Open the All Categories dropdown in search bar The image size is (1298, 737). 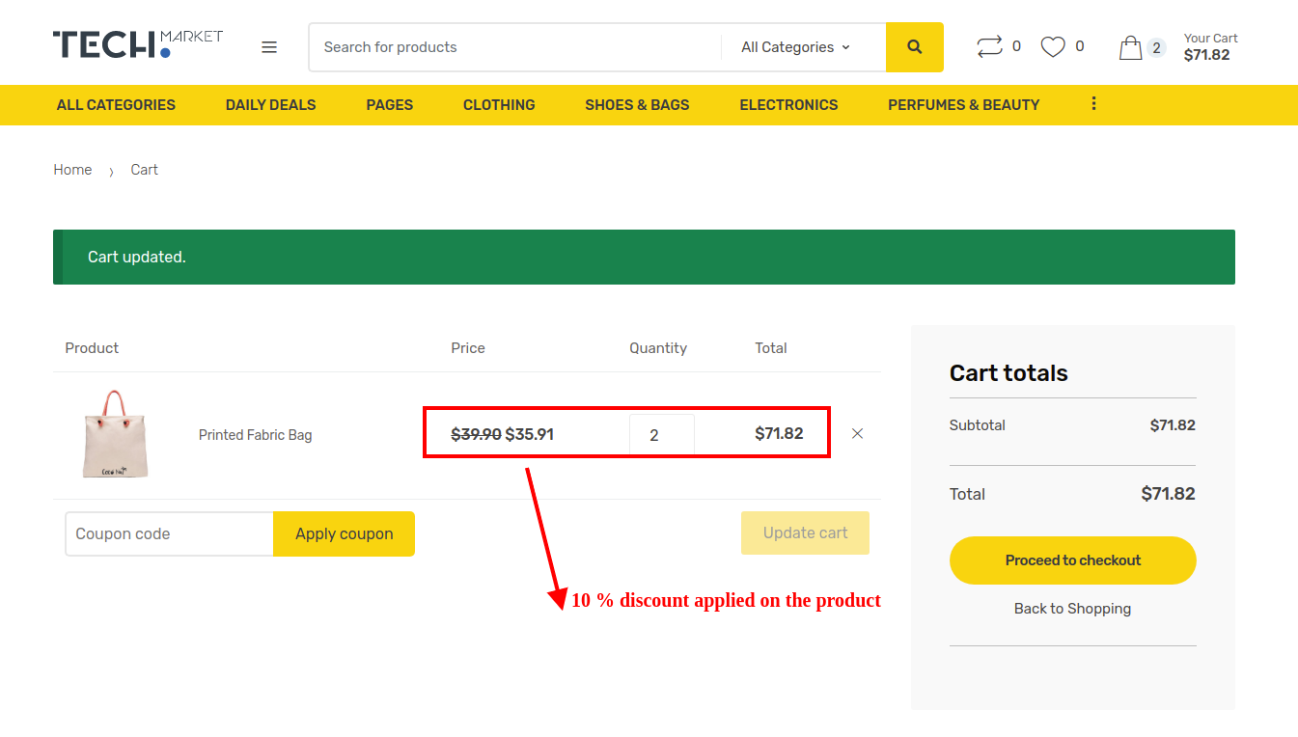[793, 46]
